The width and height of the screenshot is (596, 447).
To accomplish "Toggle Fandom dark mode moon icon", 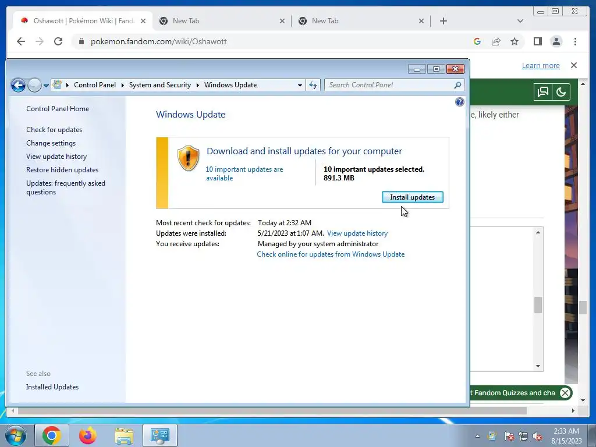I will click(x=561, y=92).
